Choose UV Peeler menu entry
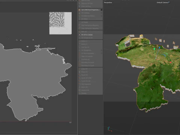Screen dimensions: 180x135 pos(90,22)
